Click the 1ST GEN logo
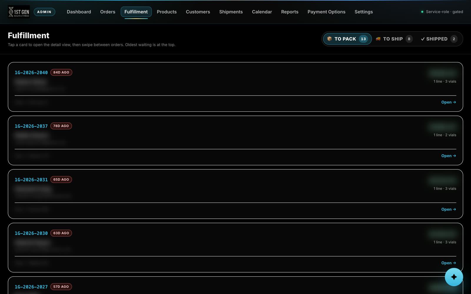 (x=19, y=12)
